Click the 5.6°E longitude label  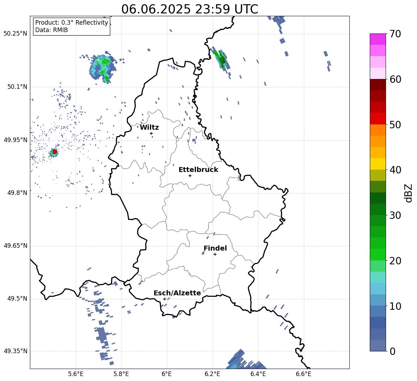pos(76,374)
